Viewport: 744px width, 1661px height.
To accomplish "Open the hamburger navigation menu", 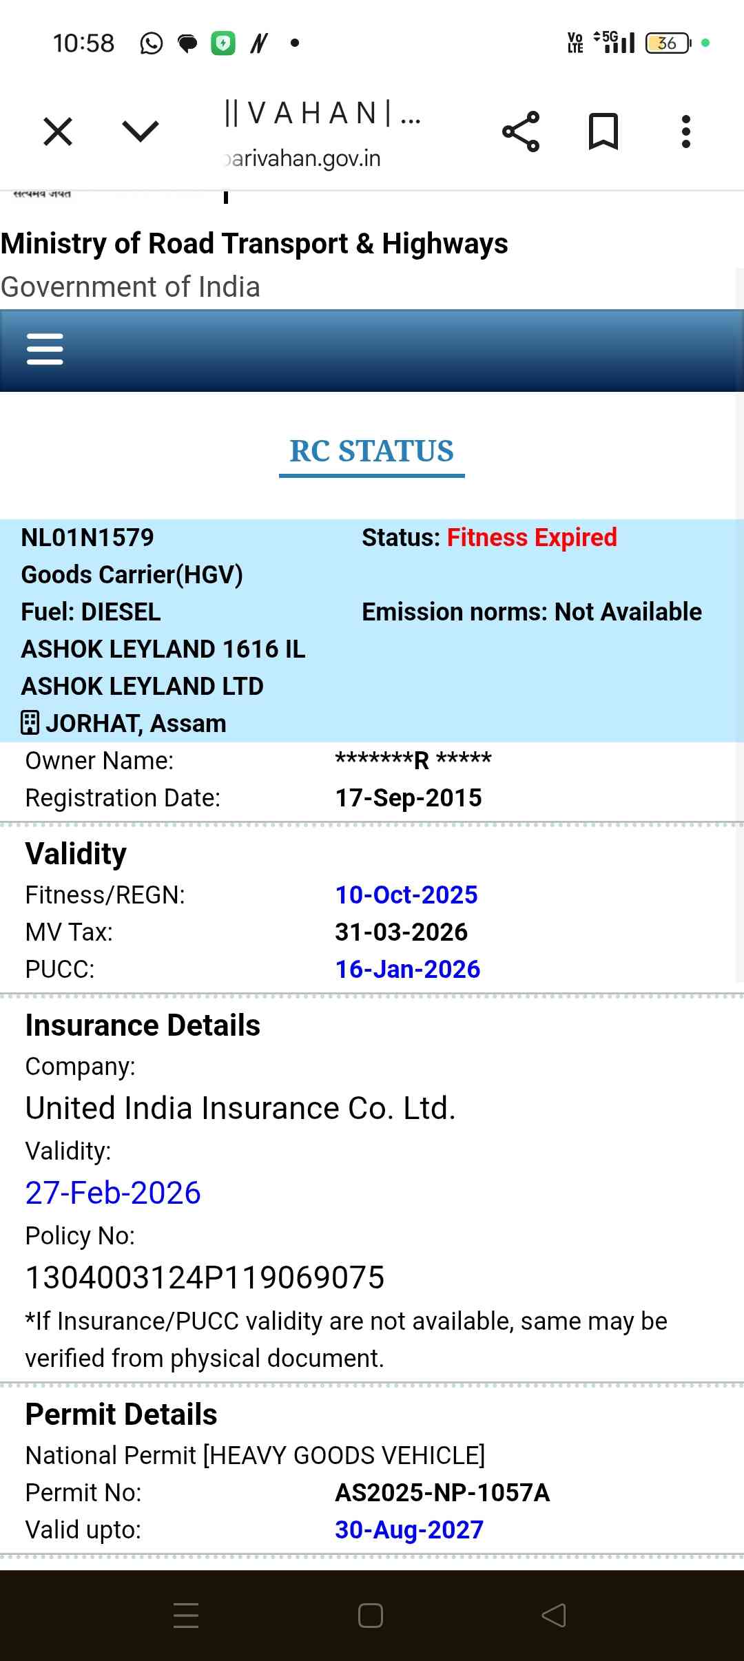I will [x=45, y=349].
